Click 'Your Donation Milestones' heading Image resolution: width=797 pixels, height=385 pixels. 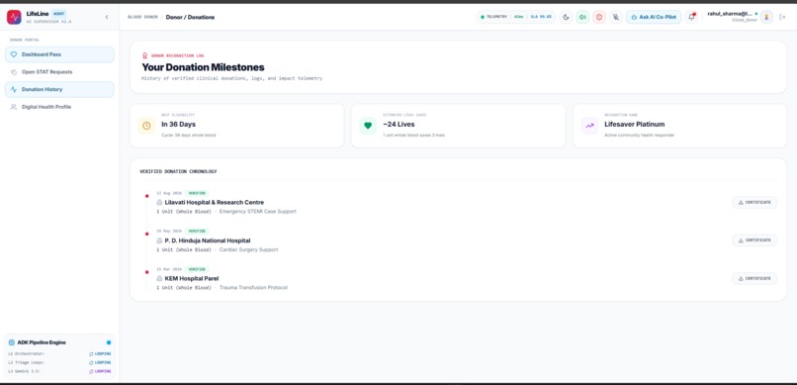click(203, 67)
